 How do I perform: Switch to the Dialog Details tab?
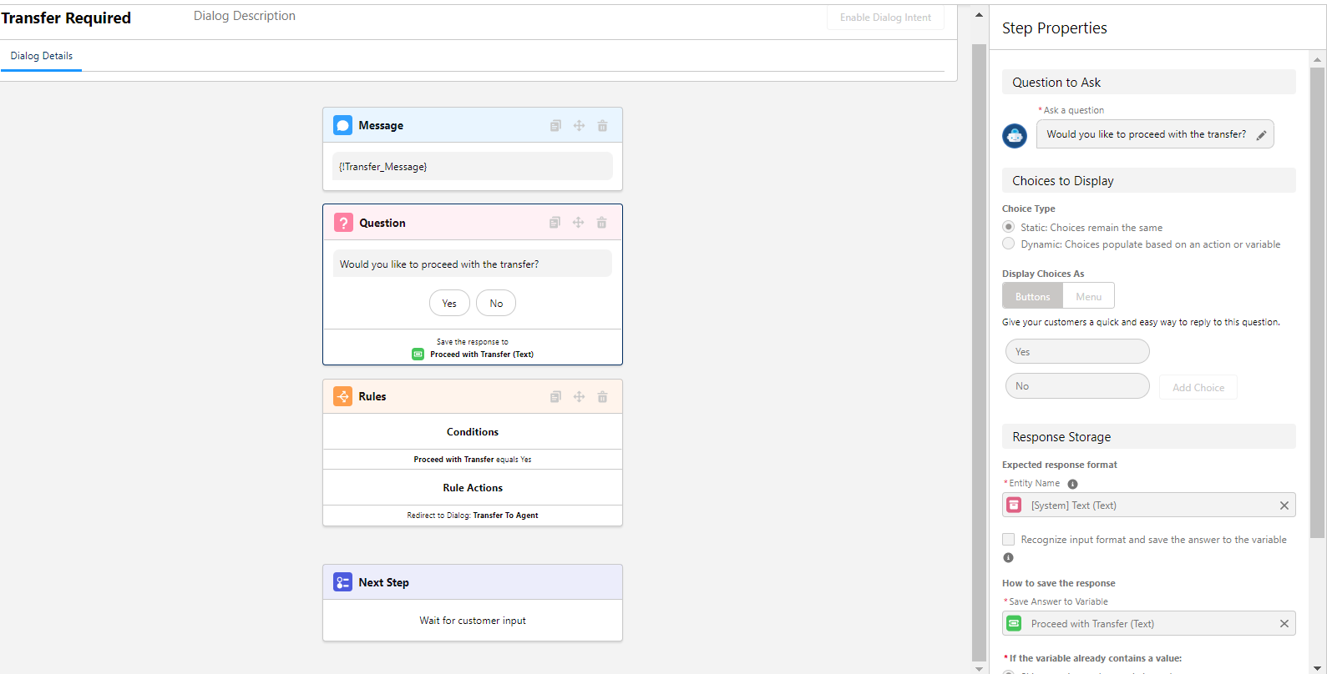click(42, 56)
